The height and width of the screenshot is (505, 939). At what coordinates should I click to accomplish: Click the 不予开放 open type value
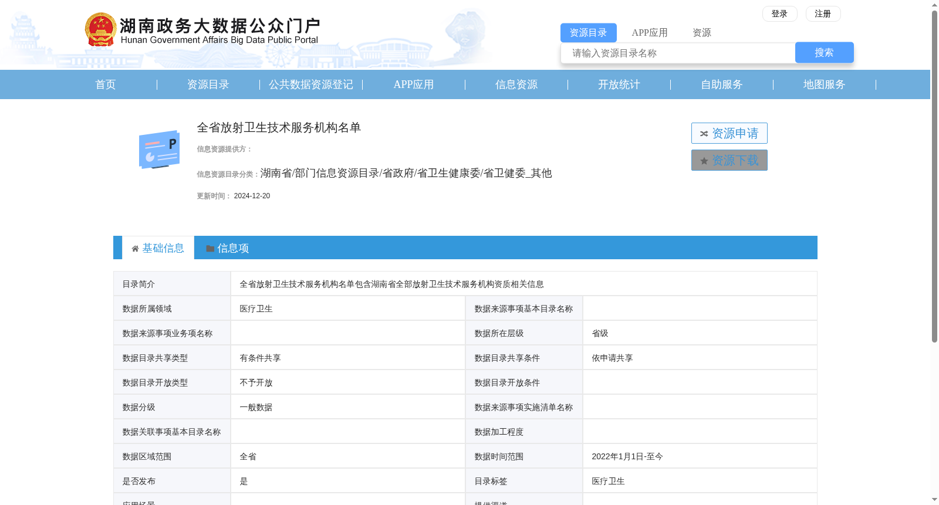coord(256,382)
